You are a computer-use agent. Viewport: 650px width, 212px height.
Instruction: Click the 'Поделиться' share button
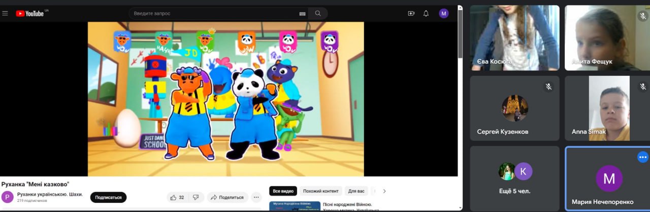coord(227,197)
